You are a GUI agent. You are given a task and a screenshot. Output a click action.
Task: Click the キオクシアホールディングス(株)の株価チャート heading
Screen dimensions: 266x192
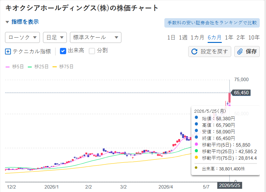82,8
